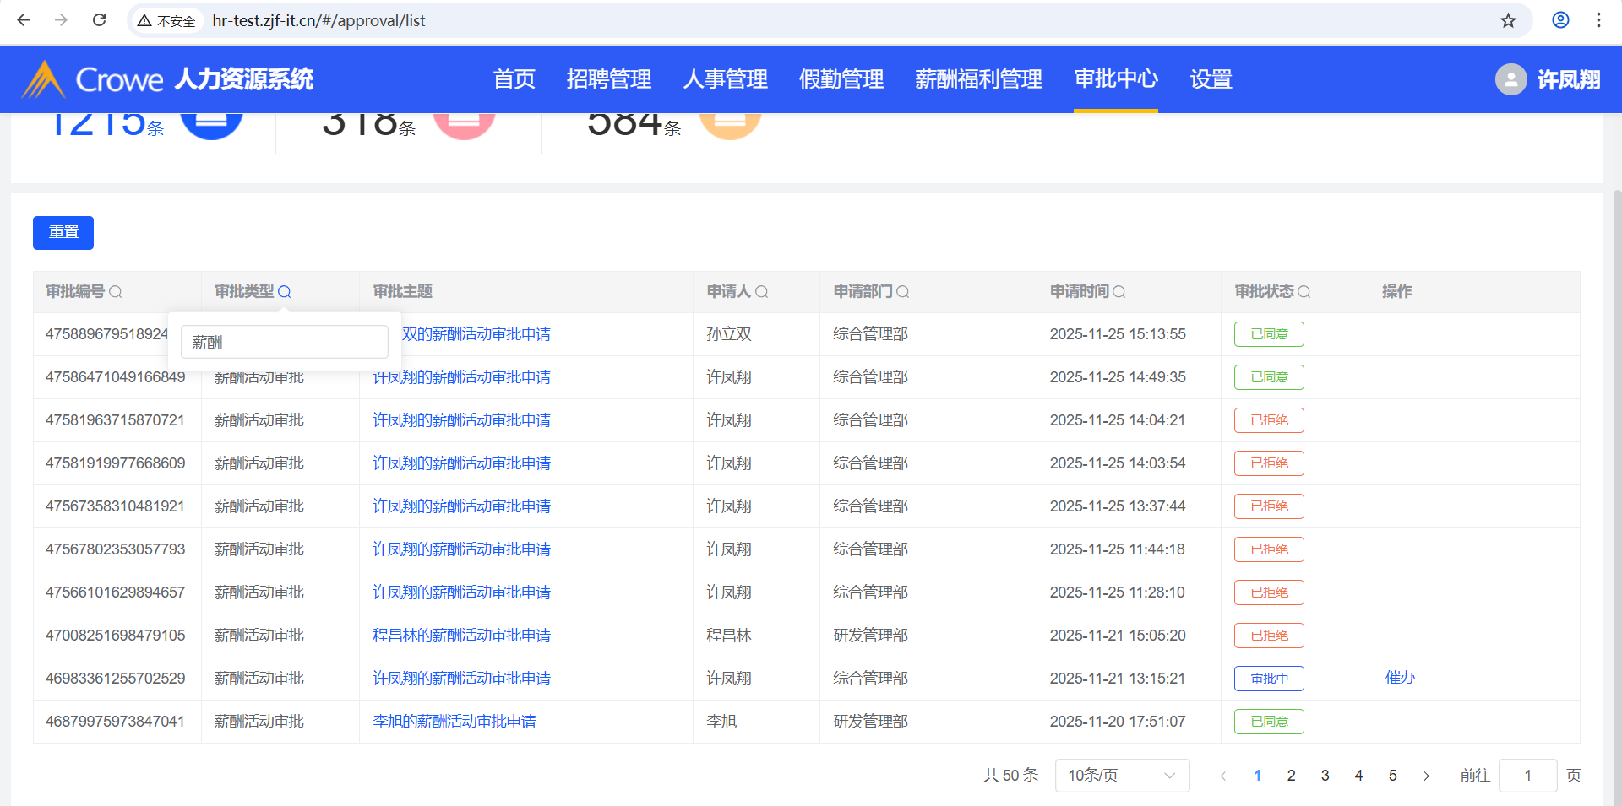This screenshot has width=1622, height=806.
Task: Switch to 假勤管理 navigation tab
Action: tap(841, 79)
